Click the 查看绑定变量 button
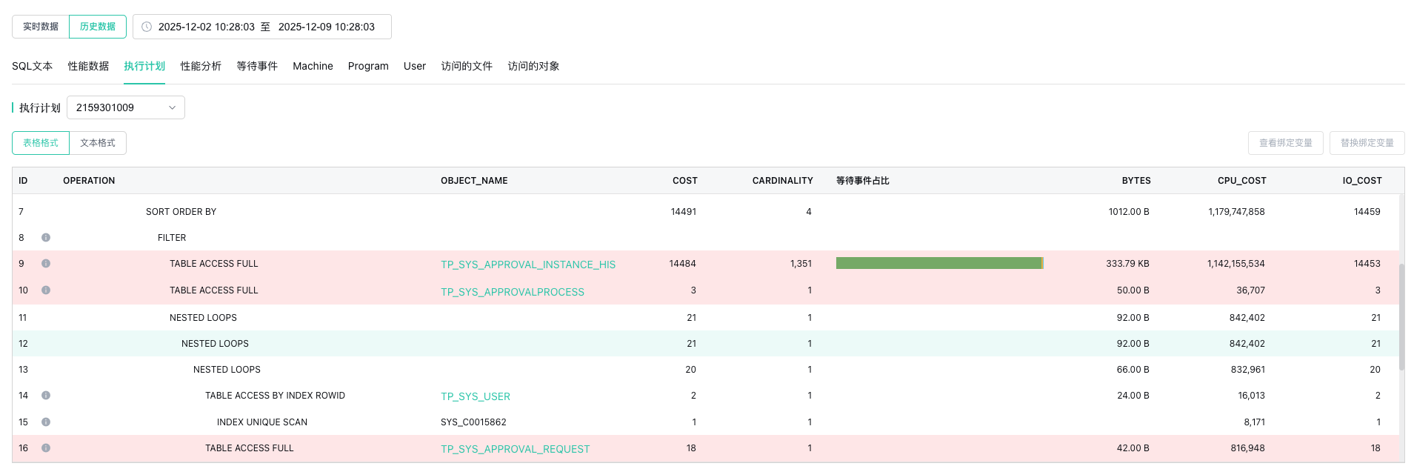The width and height of the screenshot is (1414, 469). click(x=1286, y=143)
